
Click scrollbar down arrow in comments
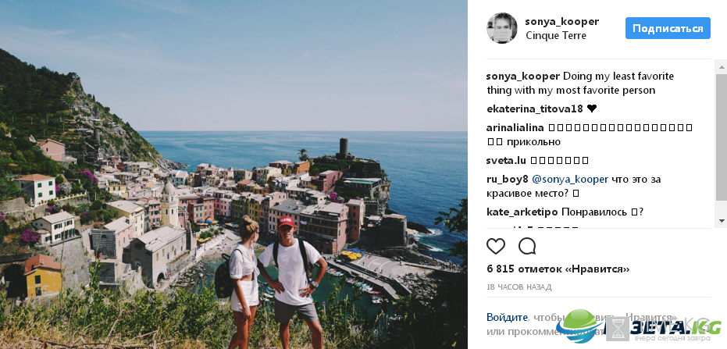[x=722, y=221]
